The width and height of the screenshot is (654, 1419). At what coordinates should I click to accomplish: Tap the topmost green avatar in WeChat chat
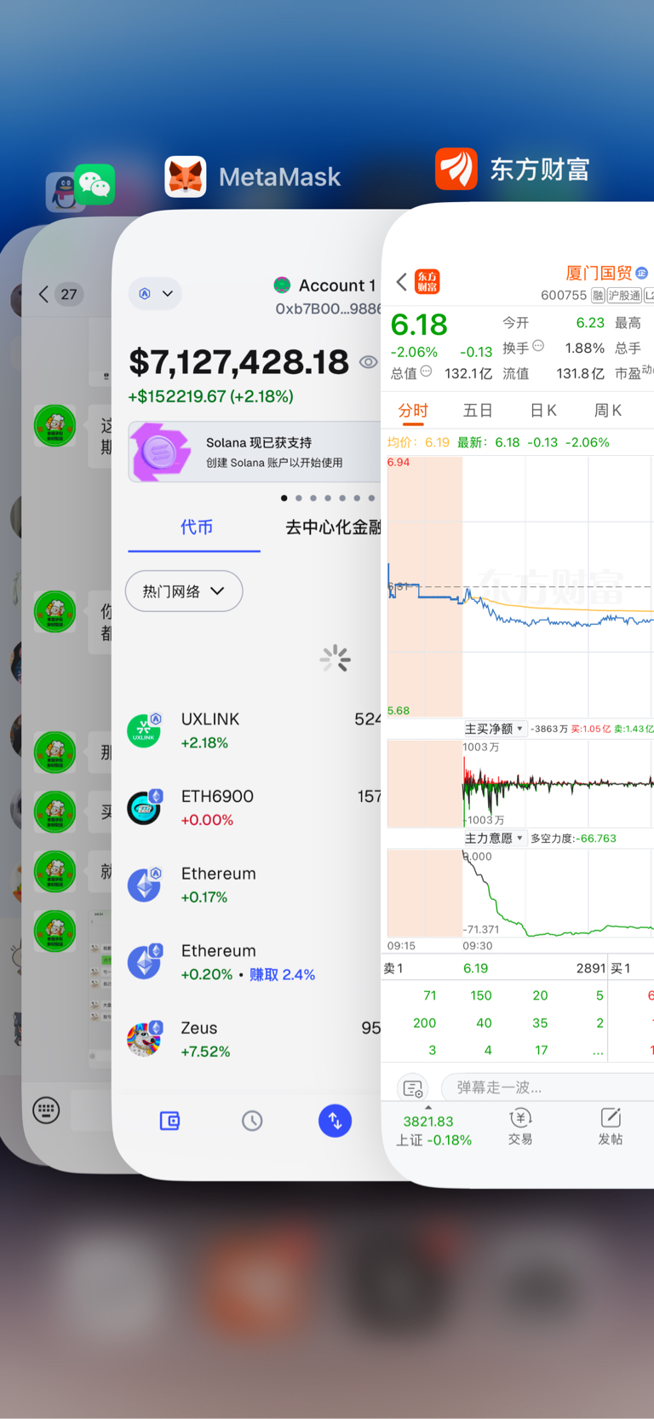coord(54,425)
